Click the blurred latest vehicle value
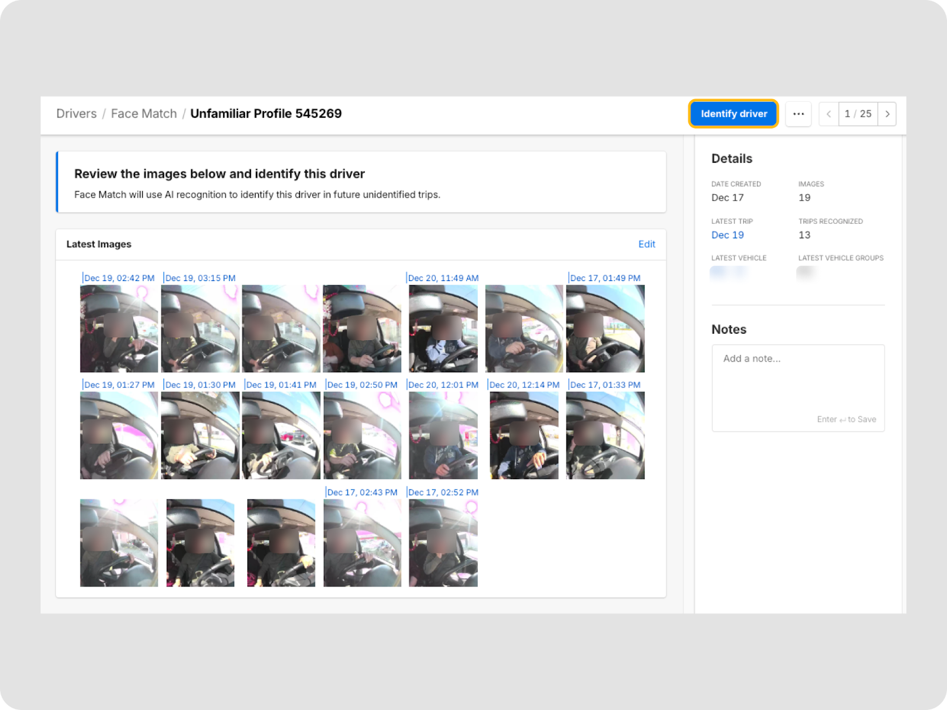The height and width of the screenshot is (710, 947). pyautogui.click(x=728, y=272)
